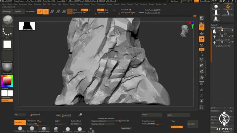Screen dimensions: 237x133
Task: Click the BPR render icon
Action: pos(201,18)
